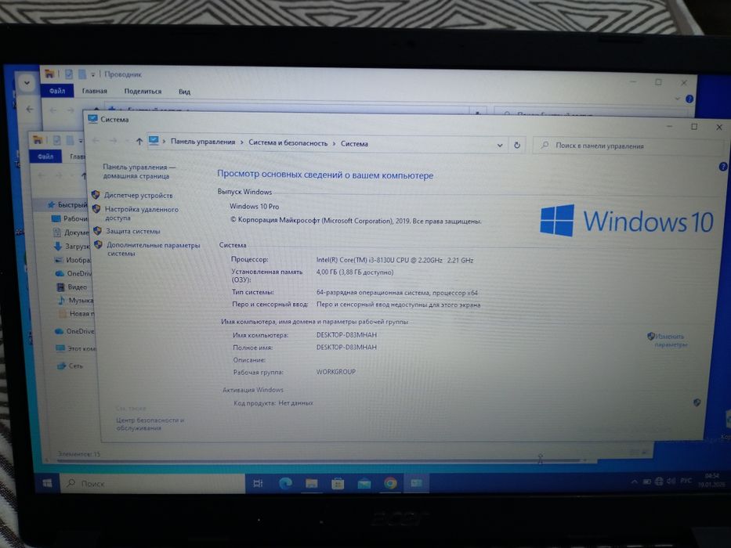Open Защита системы link
The image size is (731, 548).
coord(133,231)
